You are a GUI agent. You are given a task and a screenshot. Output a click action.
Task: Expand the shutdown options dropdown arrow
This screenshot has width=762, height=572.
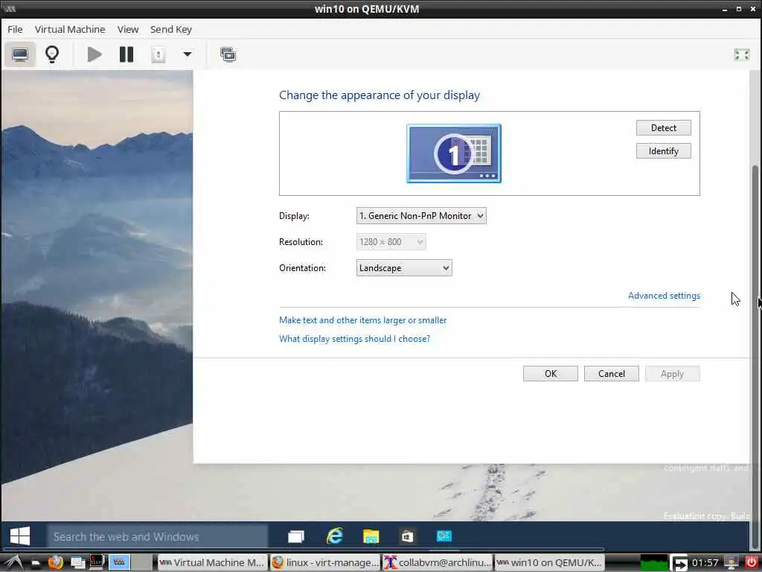tap(187, 54)
